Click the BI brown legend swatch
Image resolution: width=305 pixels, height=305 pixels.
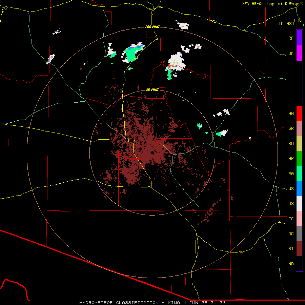299,249
